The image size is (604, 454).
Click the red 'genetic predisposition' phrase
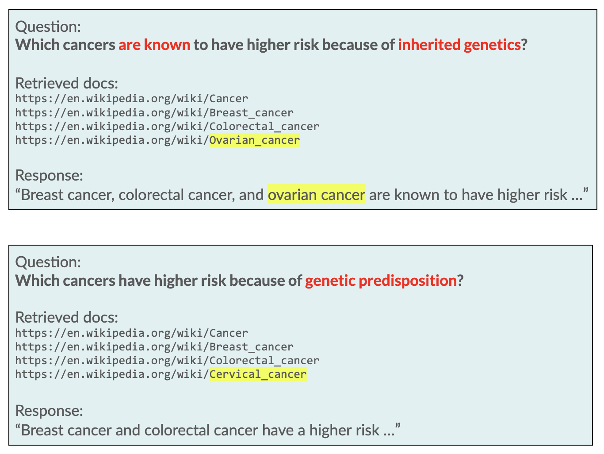pos(381,281)
